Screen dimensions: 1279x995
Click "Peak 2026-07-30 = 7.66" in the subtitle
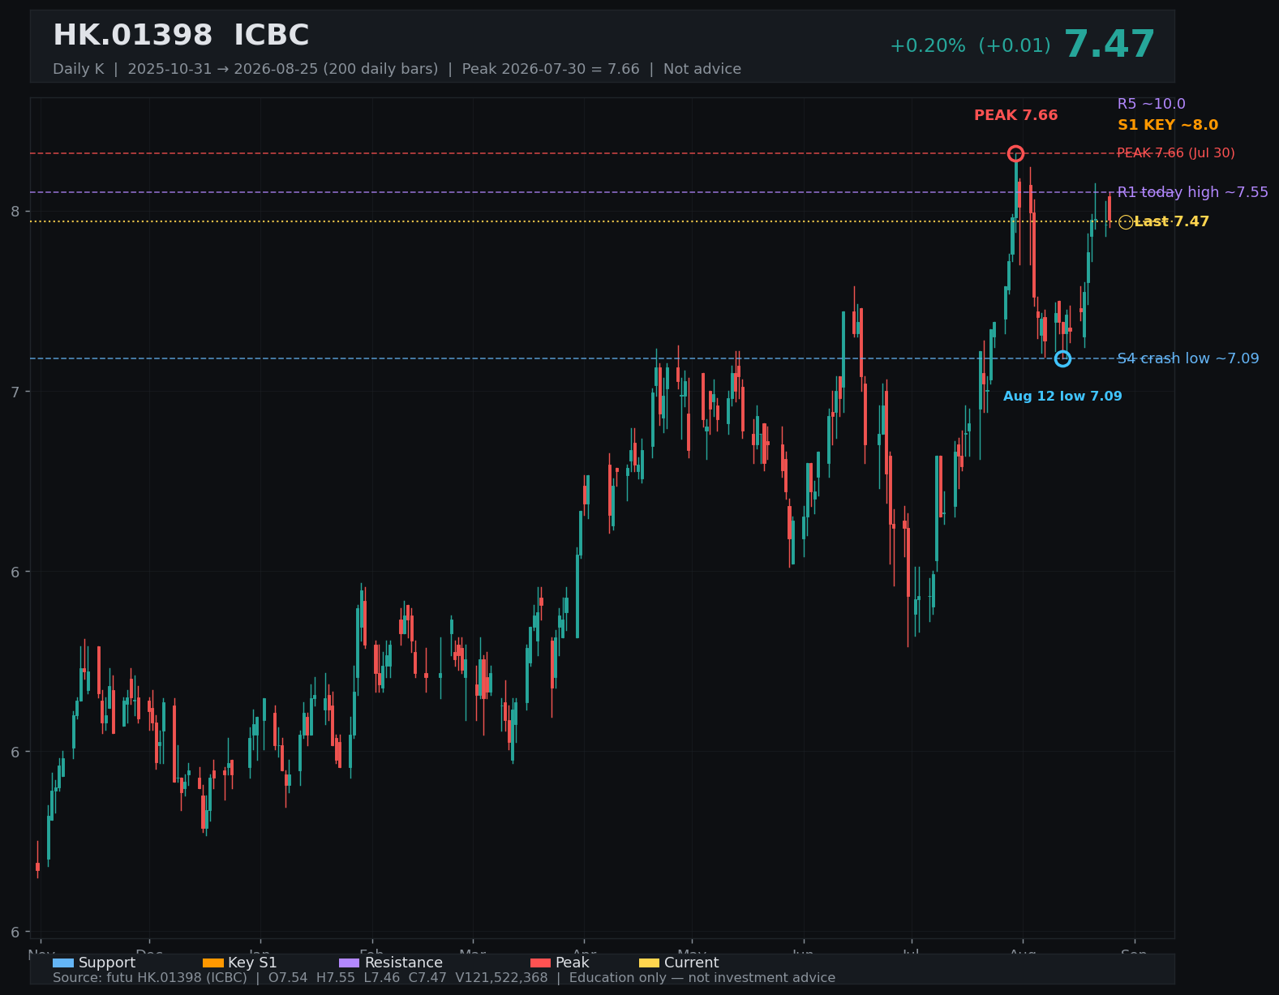coord(551,69)
